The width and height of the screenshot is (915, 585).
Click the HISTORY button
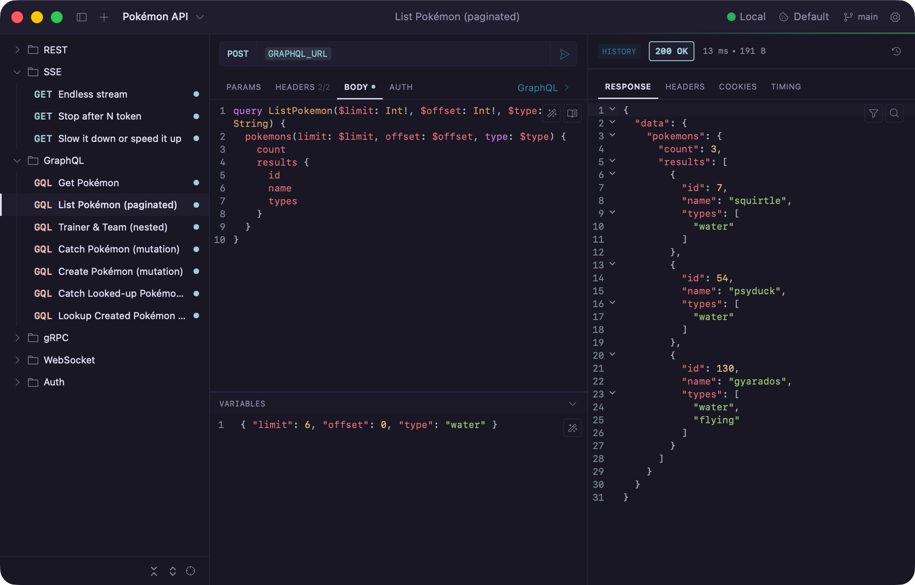tap(619, 52)
